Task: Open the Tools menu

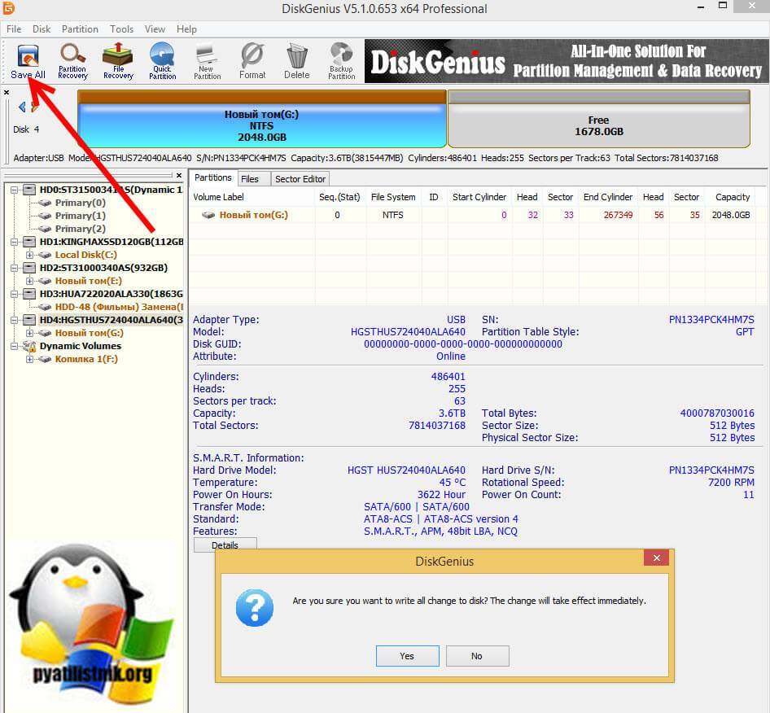Action: point(121,29)
